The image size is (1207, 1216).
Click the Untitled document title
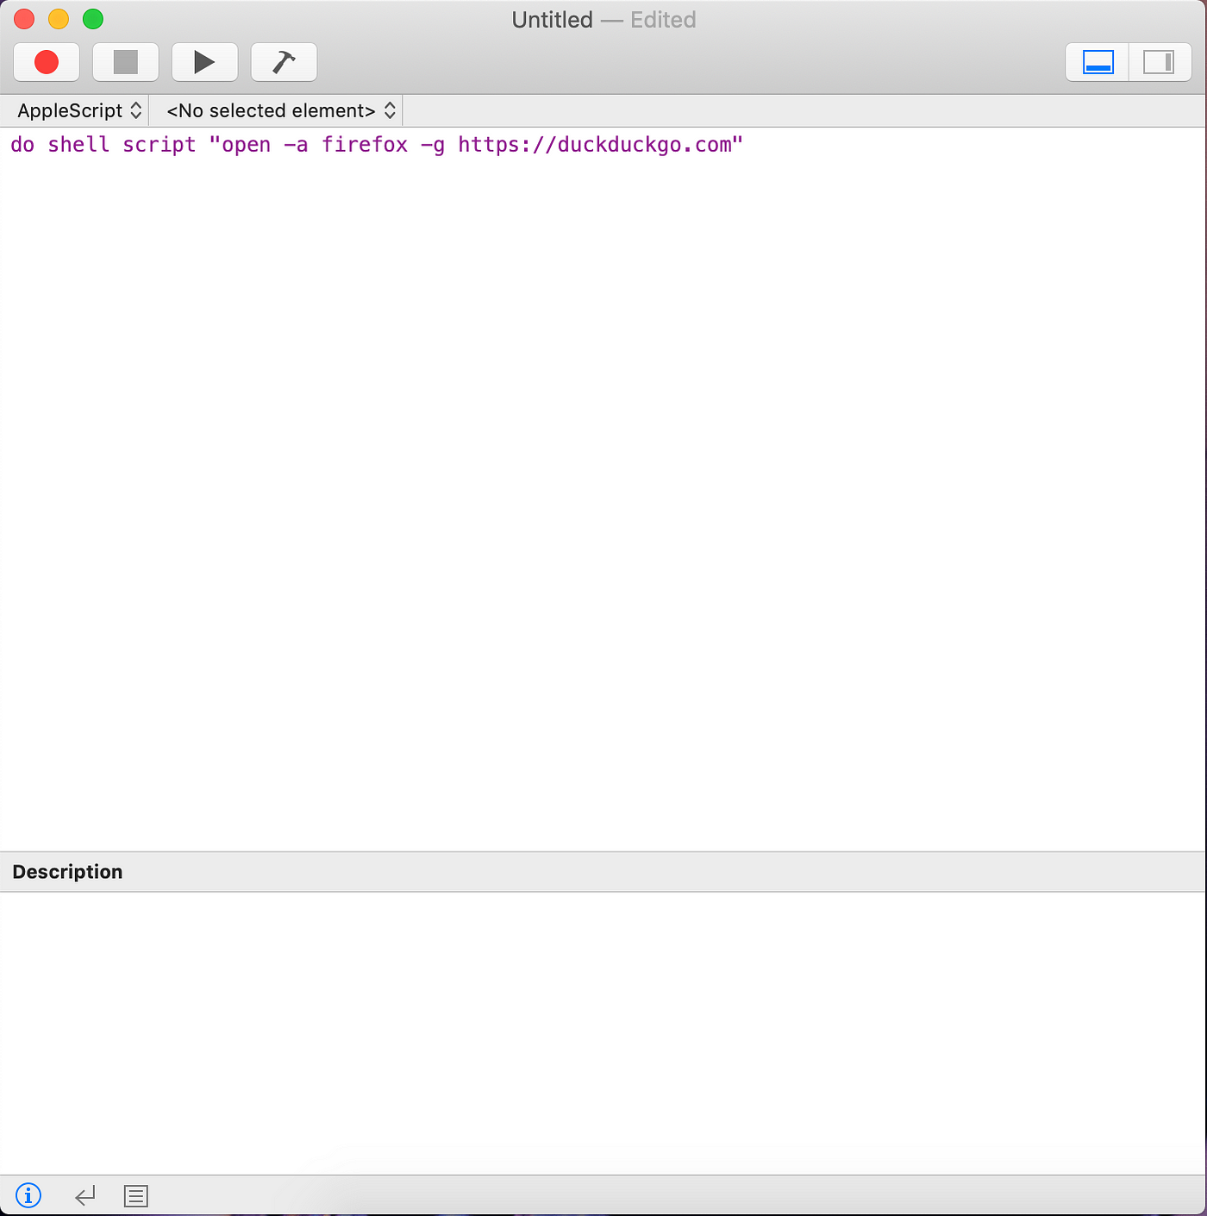(x=553, y=20)
